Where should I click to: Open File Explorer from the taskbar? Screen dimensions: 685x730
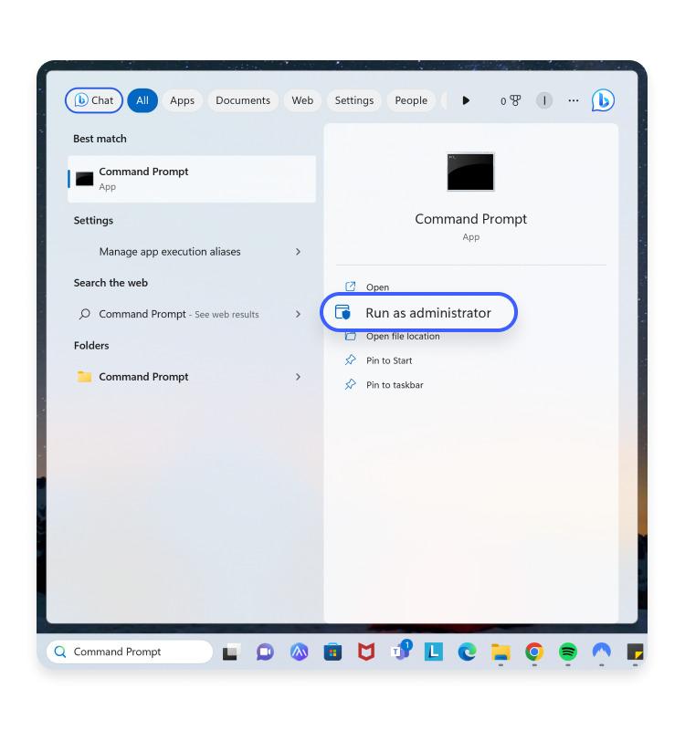tap(501, 652)
